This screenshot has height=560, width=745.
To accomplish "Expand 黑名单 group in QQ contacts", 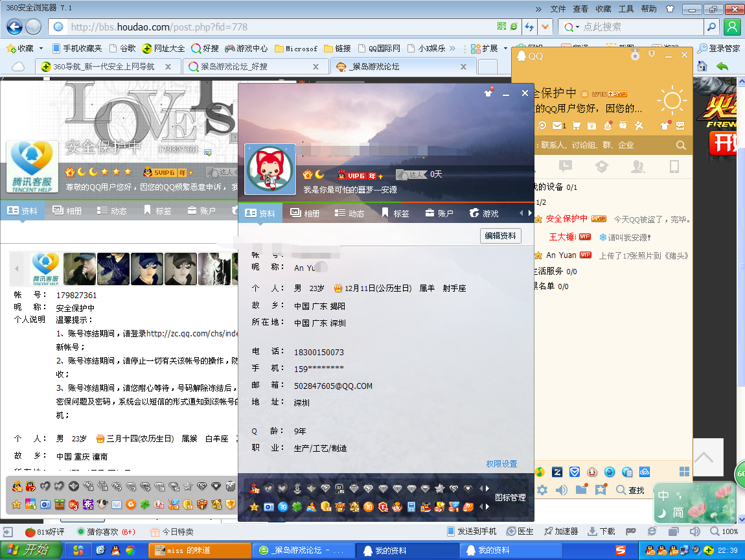I will pos(551,286).
